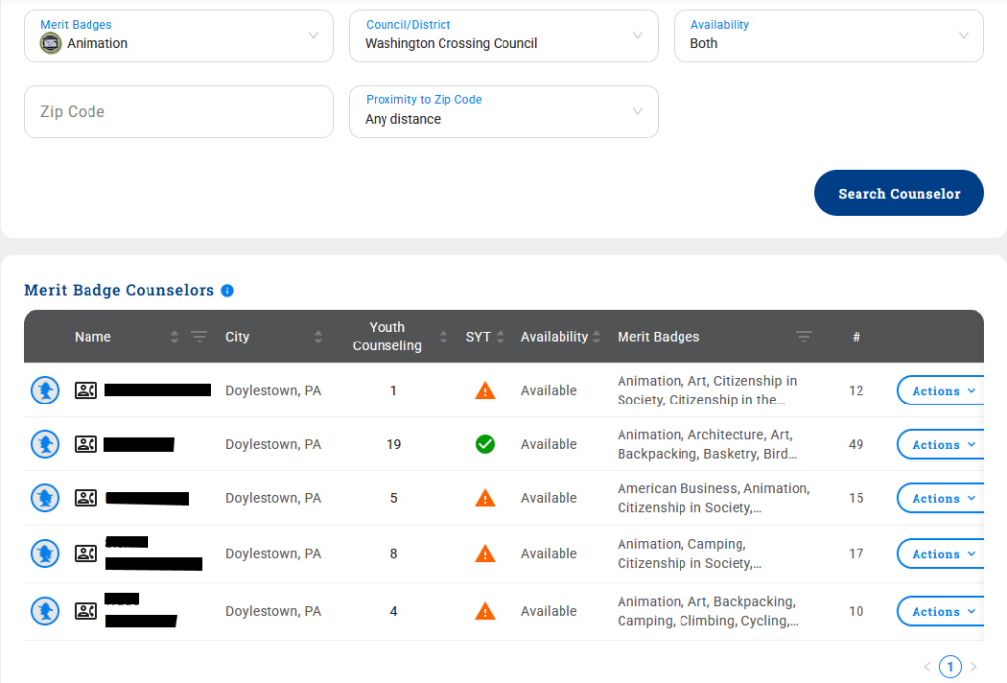The width and height of the screenshot is (1007, 683).
Task: Open the Council/District dropdown
Action: 503,36
